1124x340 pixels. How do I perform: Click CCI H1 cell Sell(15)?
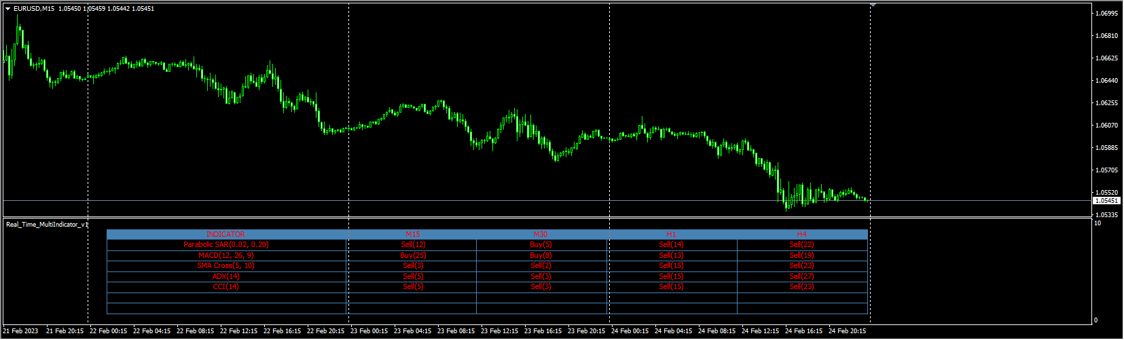672,286
